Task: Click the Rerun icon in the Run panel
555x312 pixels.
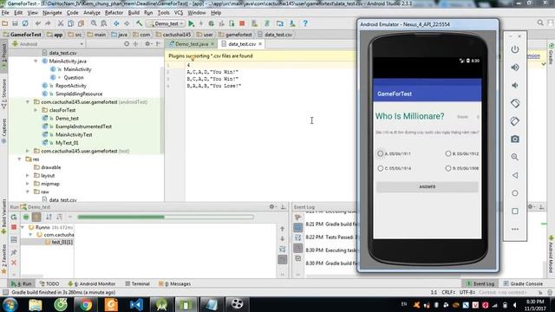Action: click(x=14, y=217)
